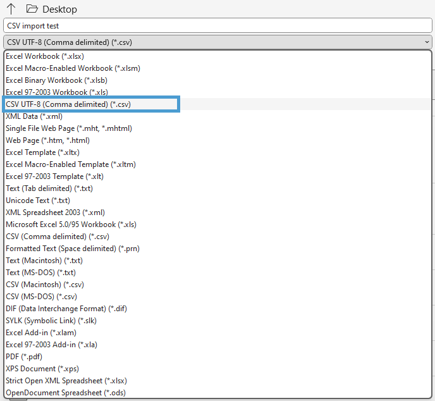This screenshot has height=401, width=435.
Task: Choose Excel Macro-Enabled Workbook (*.xlsm)
Action: click(x=217, y=68)
